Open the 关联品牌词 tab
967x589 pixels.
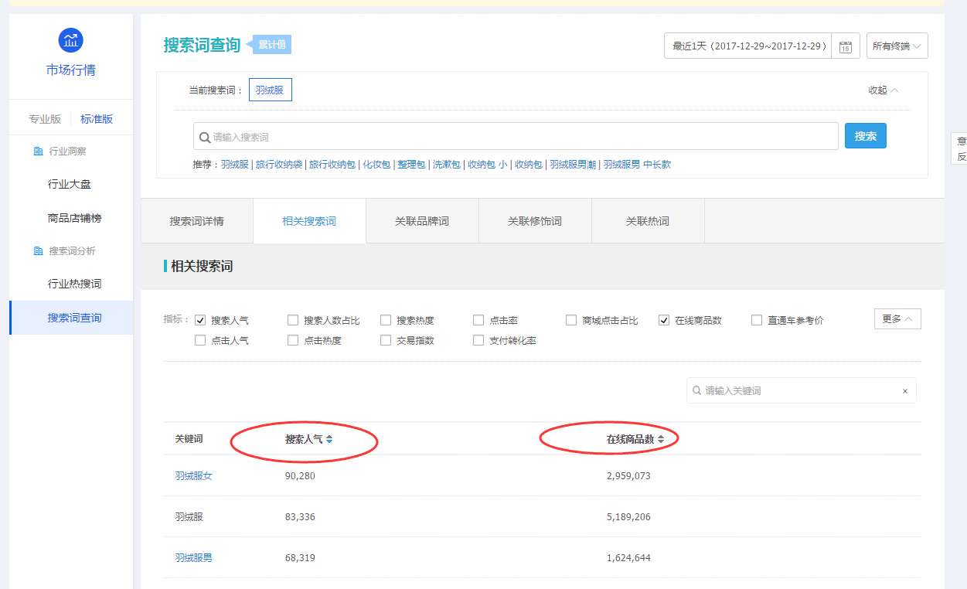tap(422, 221)
